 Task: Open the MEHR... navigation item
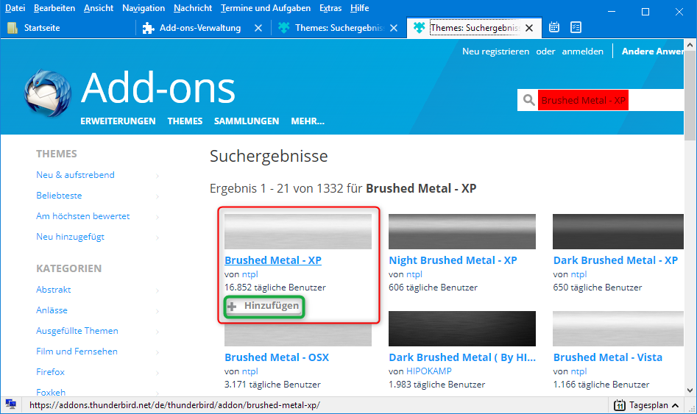point(308,121)
